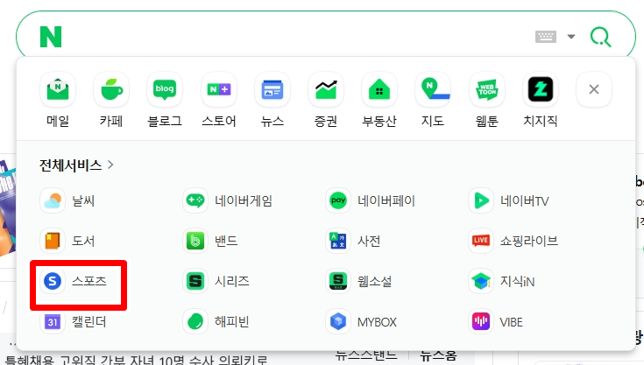Open the MYBOX cube icon
This screenshot has height=365, width=644.
[x=338, y=321]
